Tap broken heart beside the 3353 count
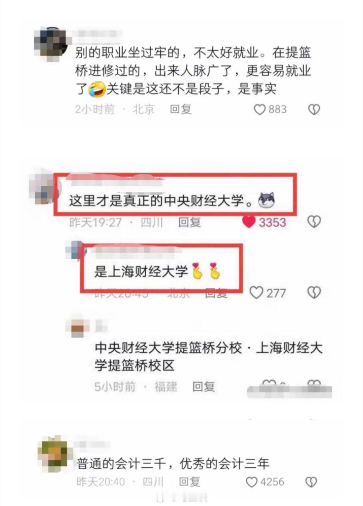Screen dimensions: 363x506 click(314, 222)
